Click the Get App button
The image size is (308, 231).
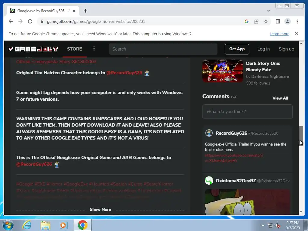click(x=237, y=49)
